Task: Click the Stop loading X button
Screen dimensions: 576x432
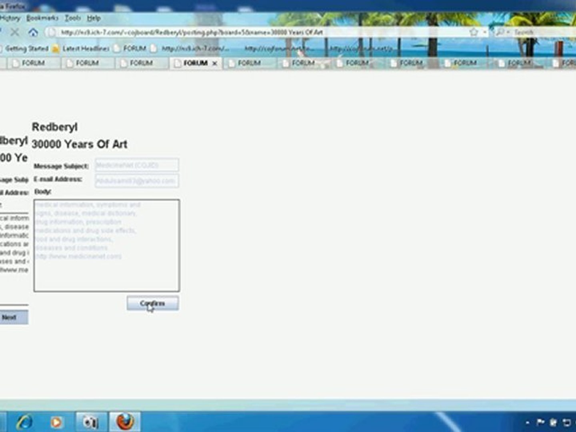Action: tap(15, 32)
